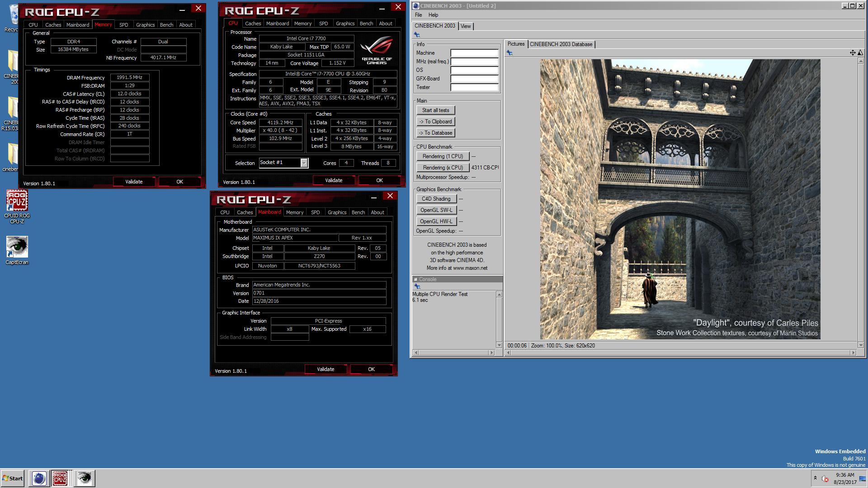This screenshot has height=488, width=868.
Task: Click the '4311 CB-CP' score value
Action: click(x=485, y=168)
